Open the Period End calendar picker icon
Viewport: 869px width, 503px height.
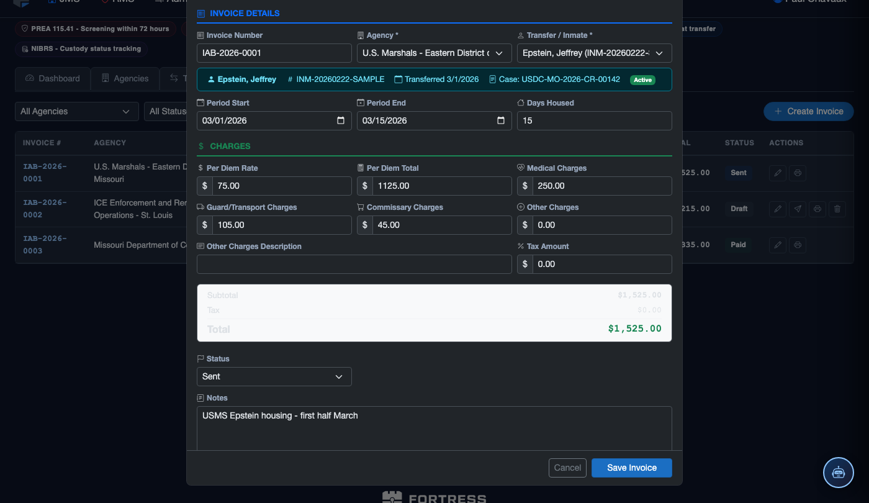(x=501, y=120)
